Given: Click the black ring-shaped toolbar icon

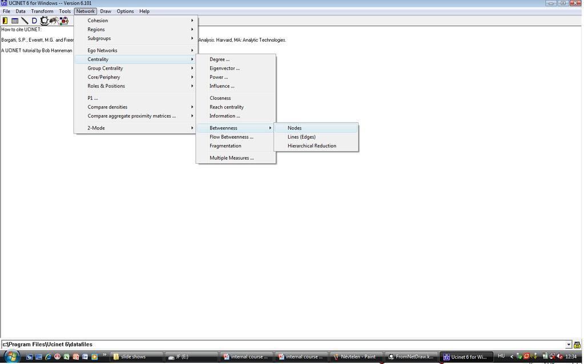Looking at the screenshot, I should pyautogui.click(x=45, y=21).
